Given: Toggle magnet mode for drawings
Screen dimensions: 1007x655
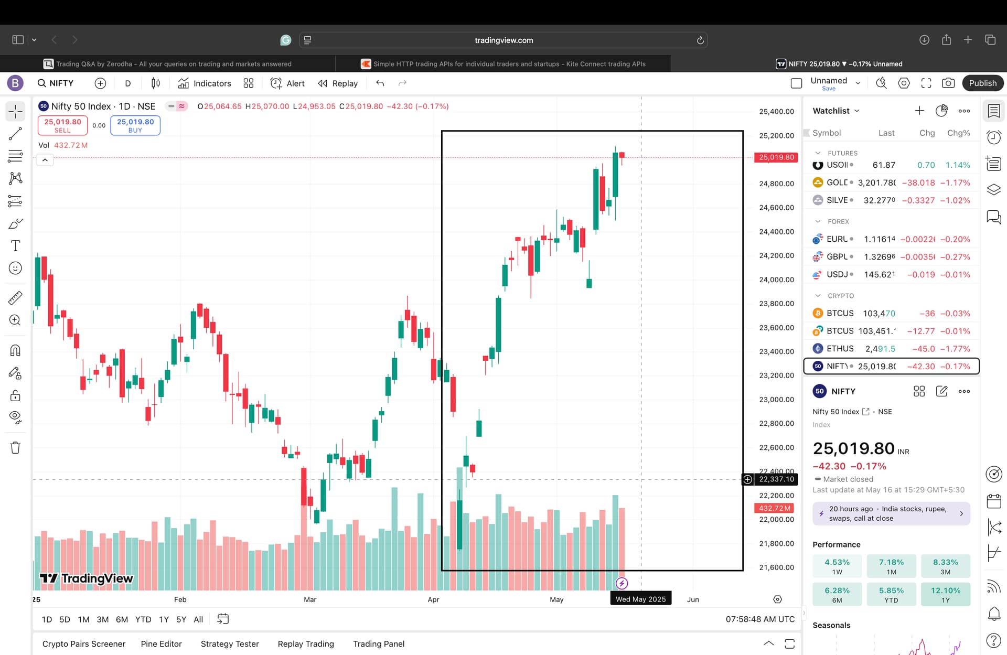Looking at the screenshot, I should 16,350.
